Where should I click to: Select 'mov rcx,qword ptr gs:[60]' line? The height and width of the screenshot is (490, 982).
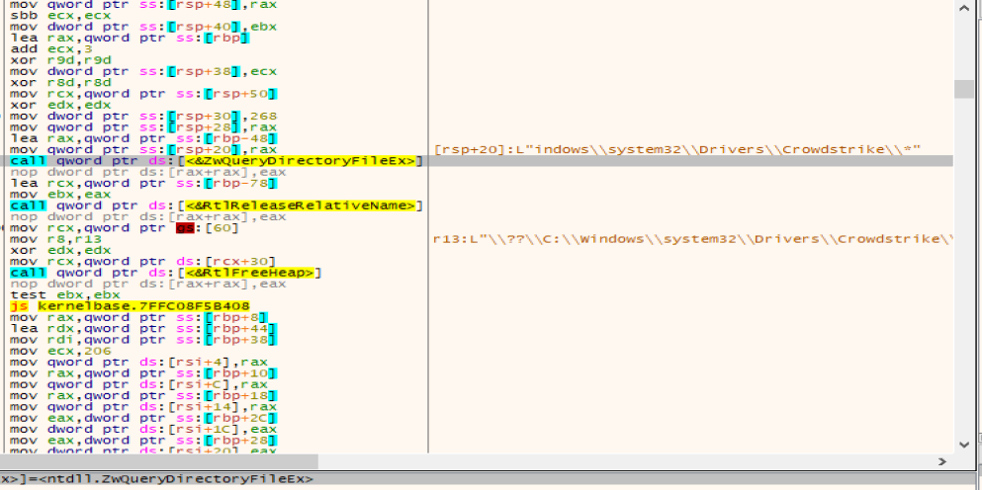pos(125,228)
